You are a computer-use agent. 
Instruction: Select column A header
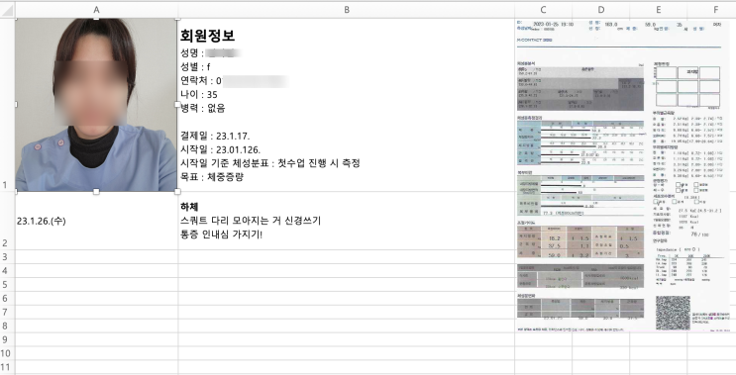[x=96, y=9]
